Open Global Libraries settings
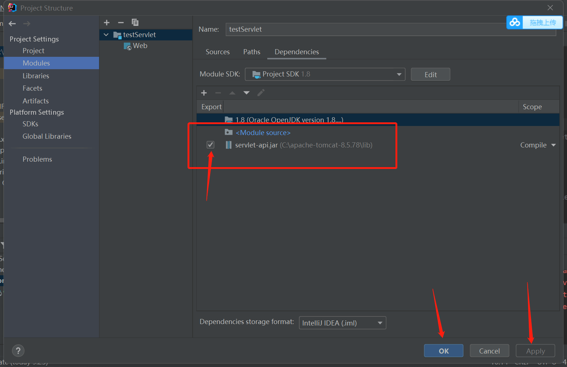Screen dimensions: 567x367 [x=47, y=136]
